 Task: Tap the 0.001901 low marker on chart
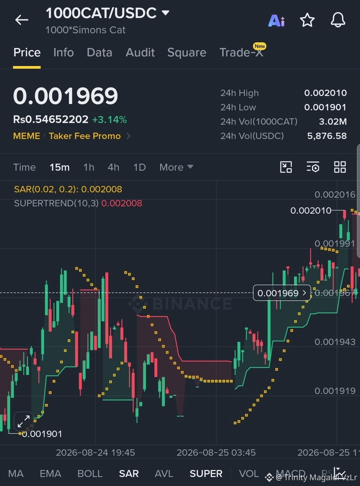[x=42, y=434]
